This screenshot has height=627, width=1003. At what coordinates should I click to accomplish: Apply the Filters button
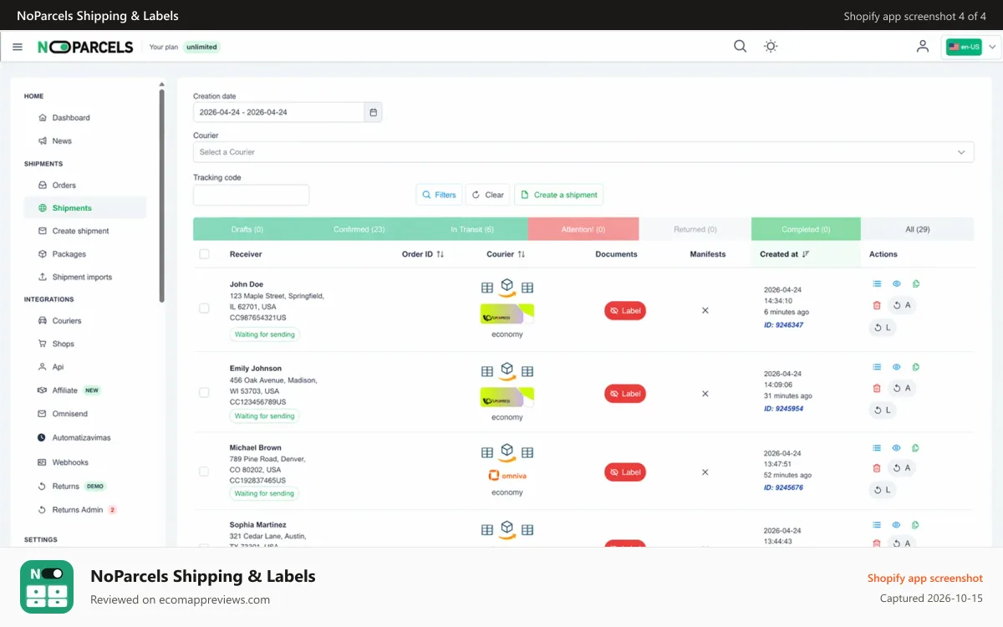coord(439,195)
